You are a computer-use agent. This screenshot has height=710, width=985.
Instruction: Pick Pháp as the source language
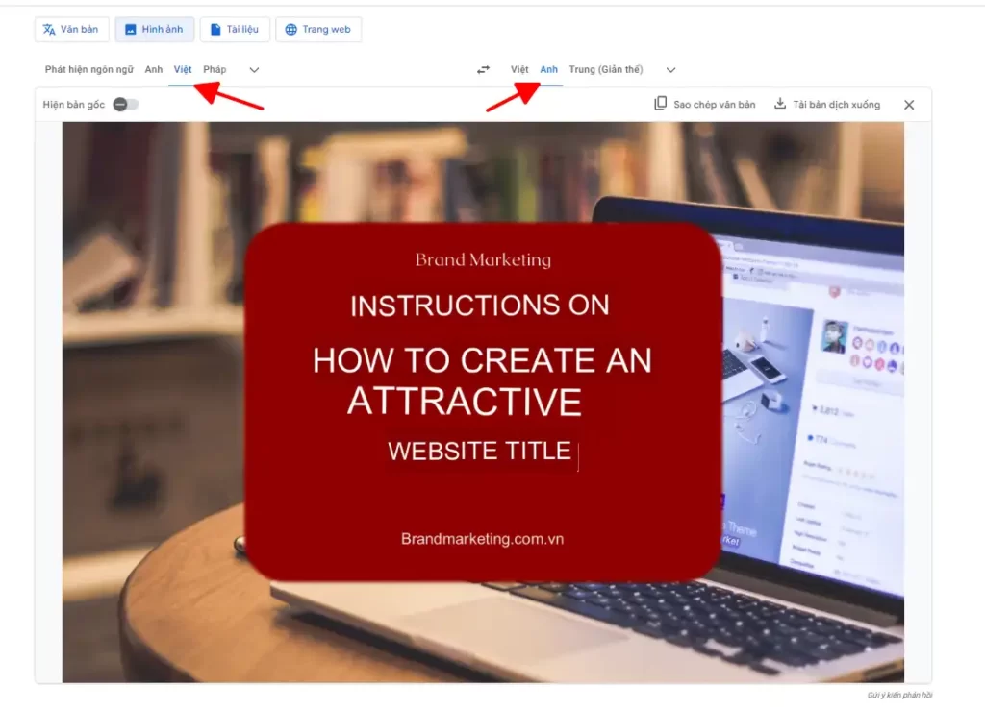point(215,69)
